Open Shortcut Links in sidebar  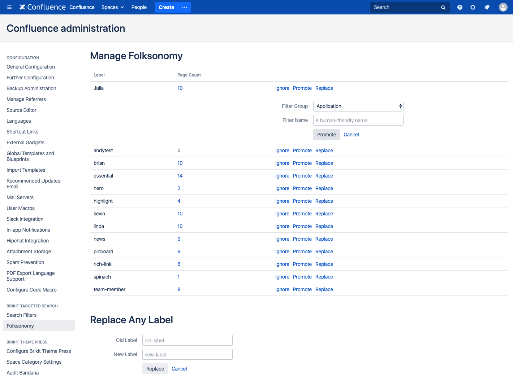pyautogui.click(x=22, y=132)
